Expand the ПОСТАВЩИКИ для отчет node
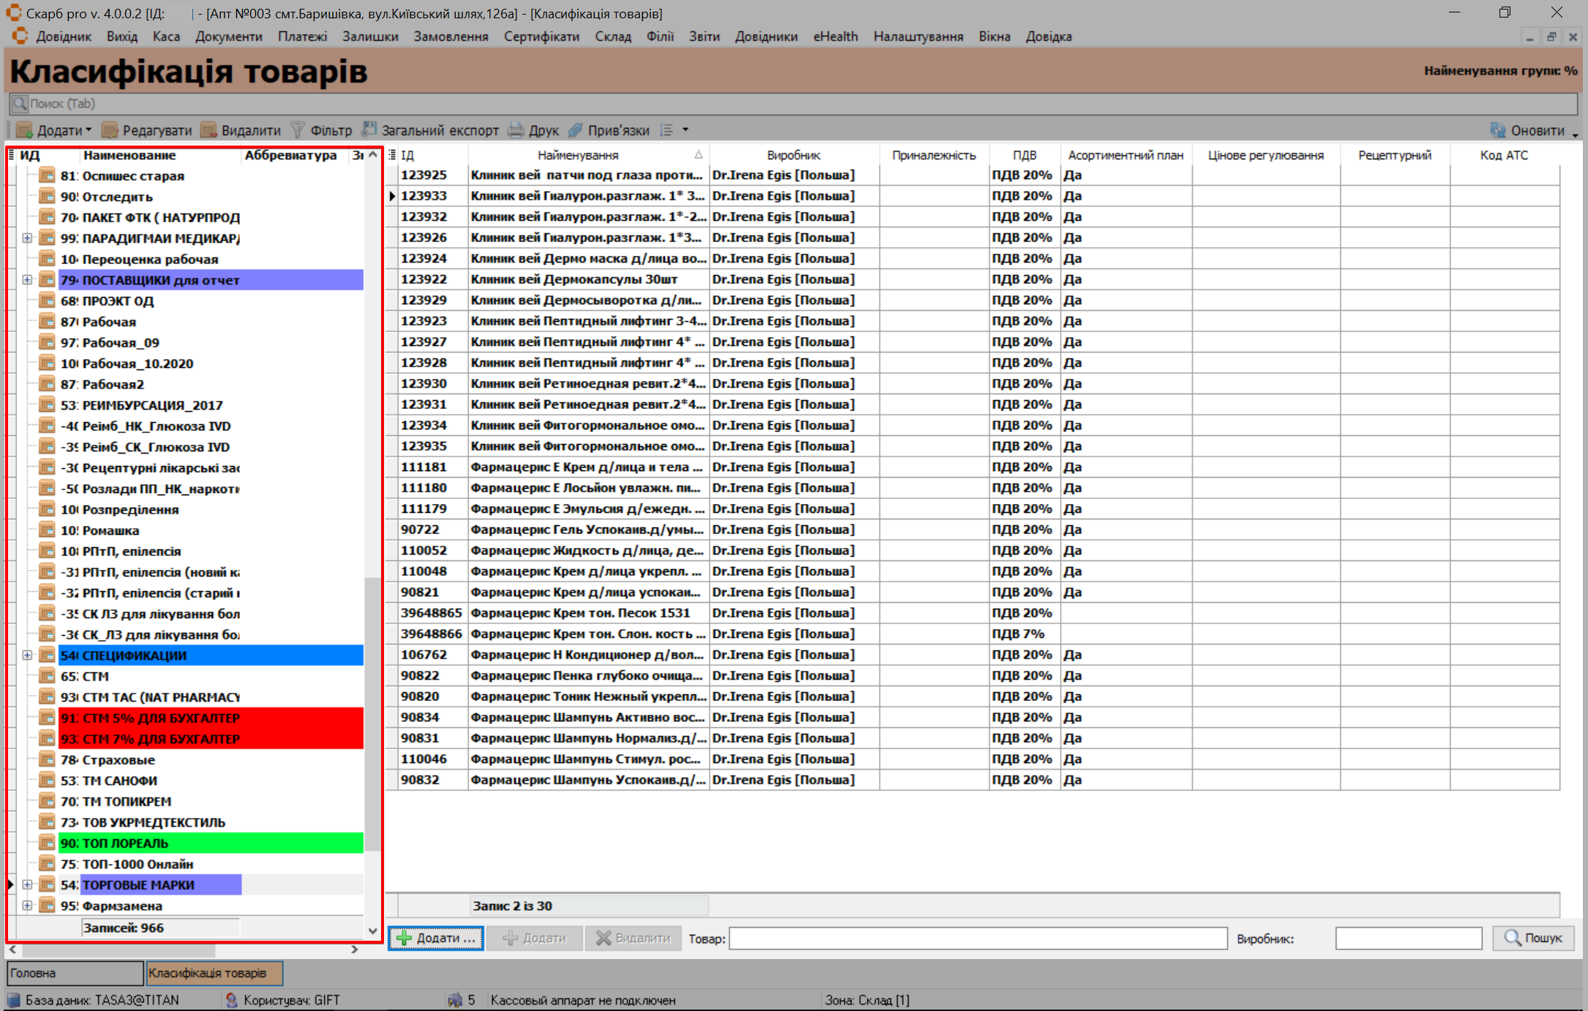The image size is (1588, 1011). click(x=27, y=280)
